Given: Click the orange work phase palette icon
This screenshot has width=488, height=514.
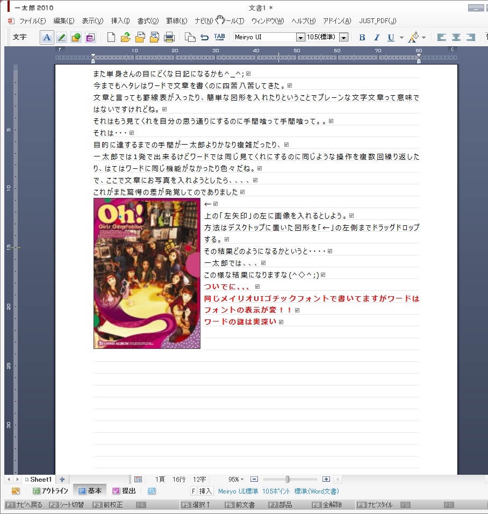Looking at the screenshot, I should [16, 491].
